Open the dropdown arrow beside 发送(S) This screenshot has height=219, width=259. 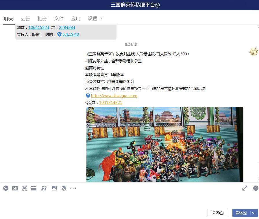[x=254, y=213]
